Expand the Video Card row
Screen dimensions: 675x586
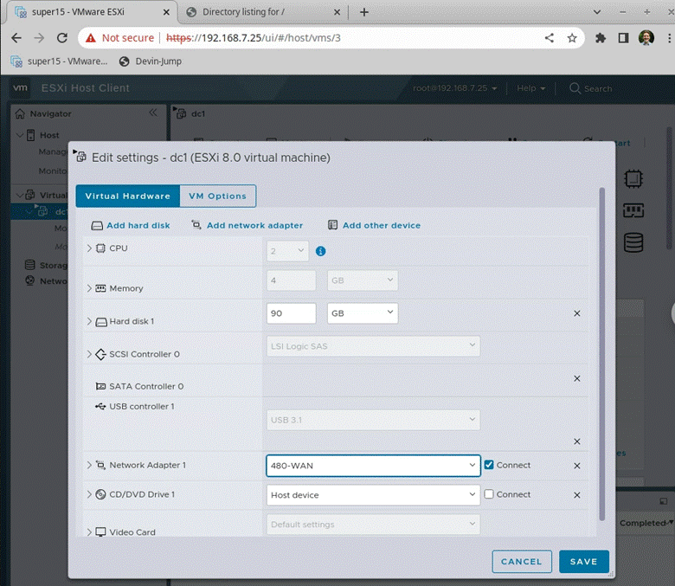point(89,532)
